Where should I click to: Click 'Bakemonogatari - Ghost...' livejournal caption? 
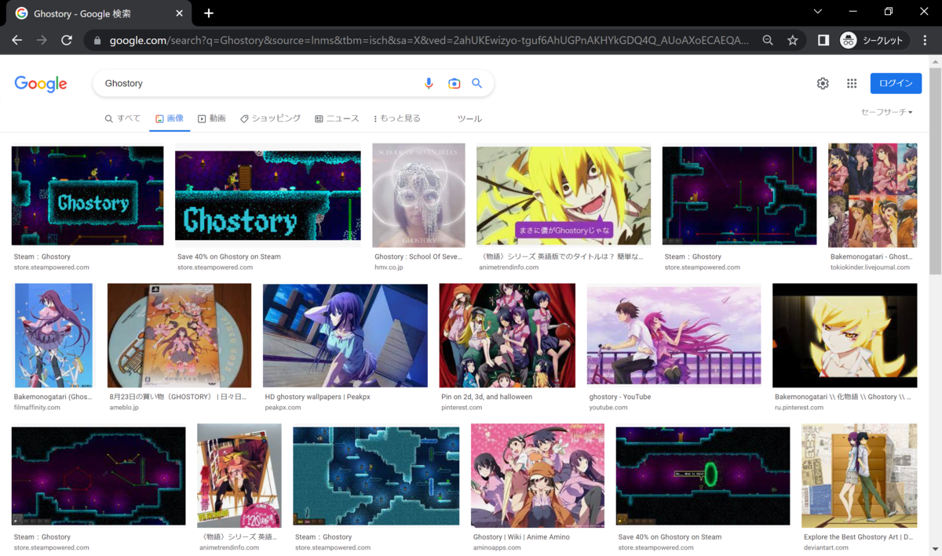(x=871, y=256)
